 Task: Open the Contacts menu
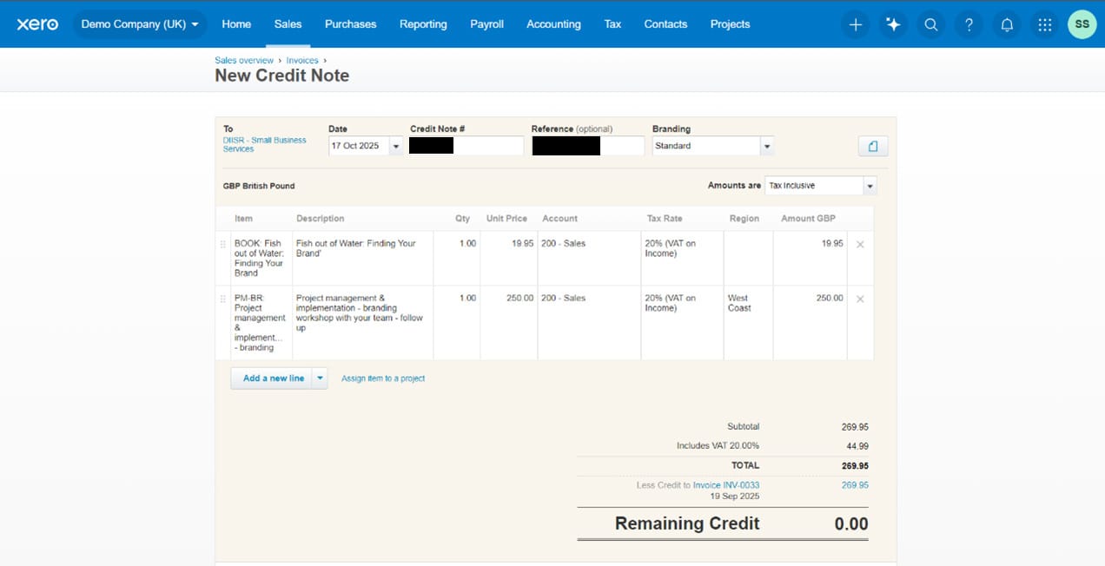665,24
